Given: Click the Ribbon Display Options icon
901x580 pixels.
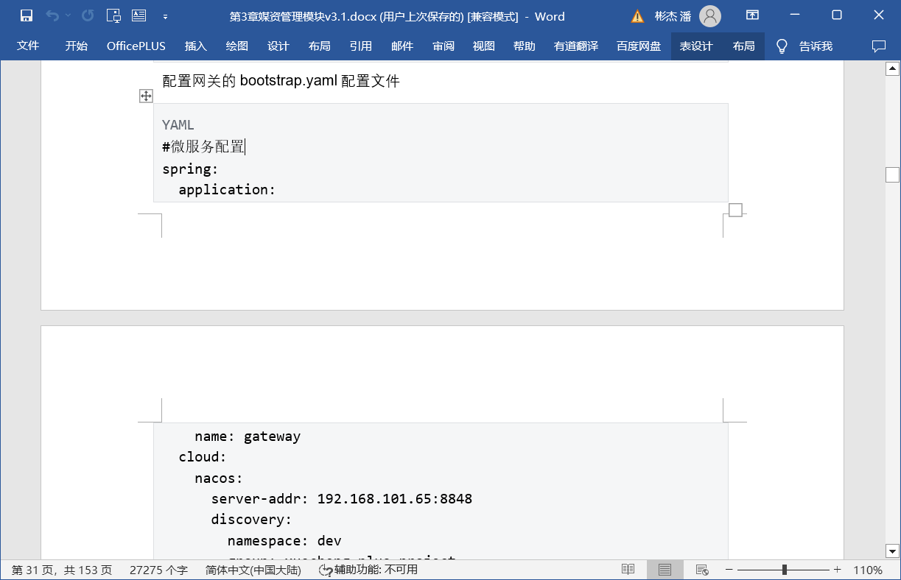Looking at the screenshot, I should tap(752, 15).
